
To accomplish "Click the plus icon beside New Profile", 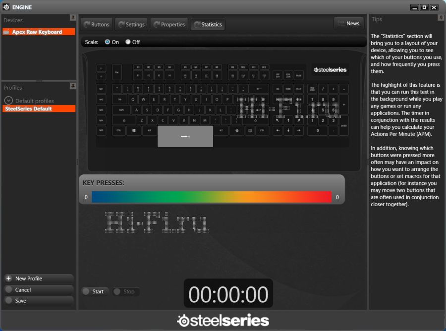I will pyautogui.click(x=8, y=279).
